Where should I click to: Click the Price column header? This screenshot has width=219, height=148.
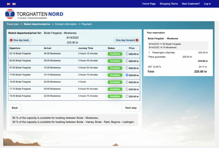tap(131, 48)
